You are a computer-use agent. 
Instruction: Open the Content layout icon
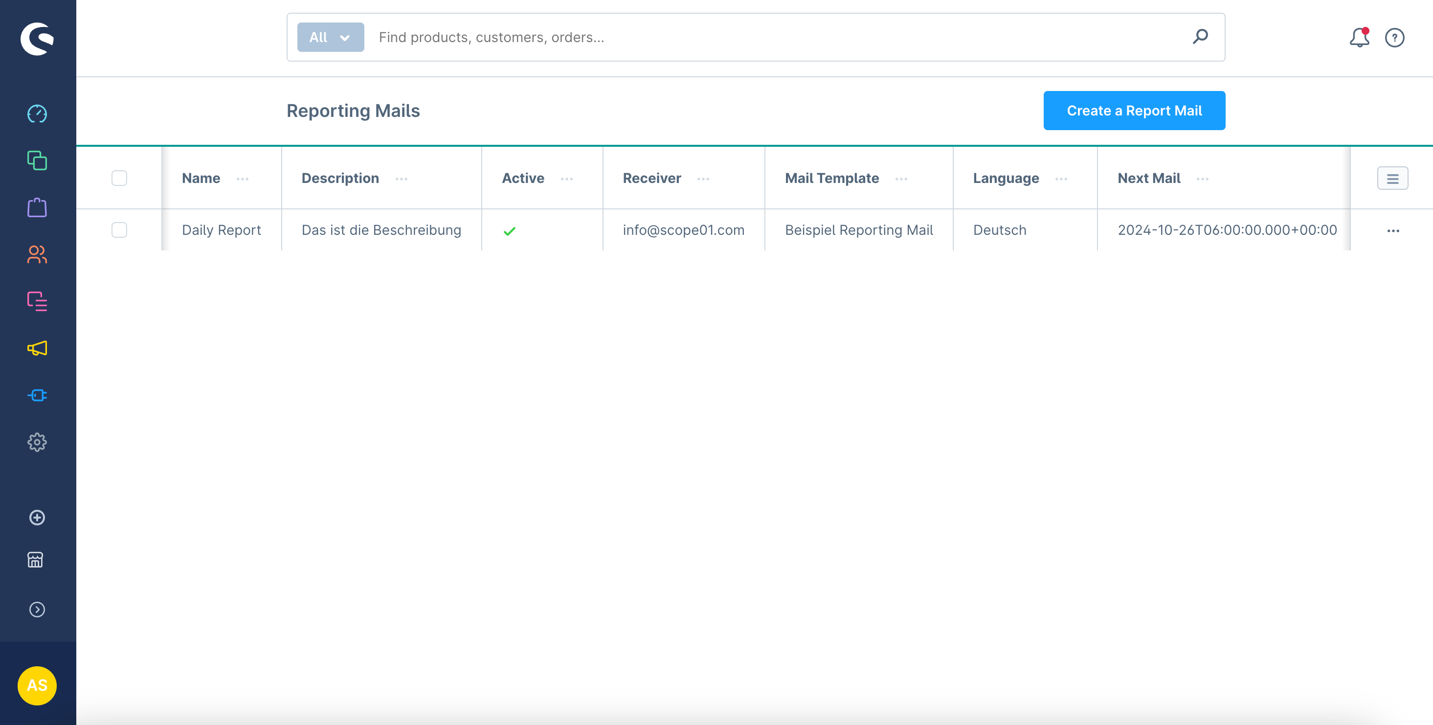[x=37, y=301]
